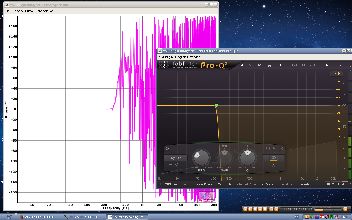Switch to Sound & Recording taskbar item
Viewport: 352px width, 220px height.
coord(127,217)
